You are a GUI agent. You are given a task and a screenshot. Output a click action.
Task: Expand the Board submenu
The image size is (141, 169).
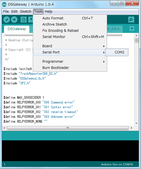[70, 46]
